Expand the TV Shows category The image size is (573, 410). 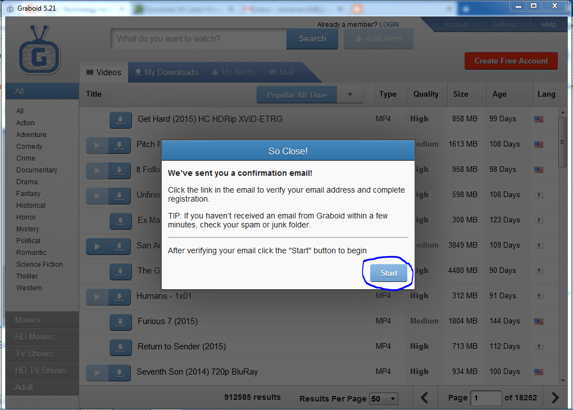[42, 354]
